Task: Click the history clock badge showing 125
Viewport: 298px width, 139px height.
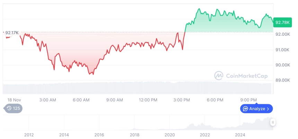Action: click(13, 108)
